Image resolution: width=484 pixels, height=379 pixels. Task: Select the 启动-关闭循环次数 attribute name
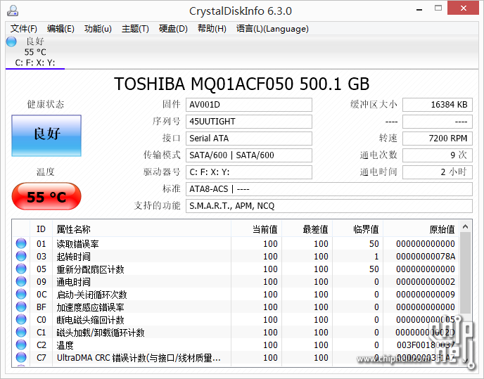91,295
